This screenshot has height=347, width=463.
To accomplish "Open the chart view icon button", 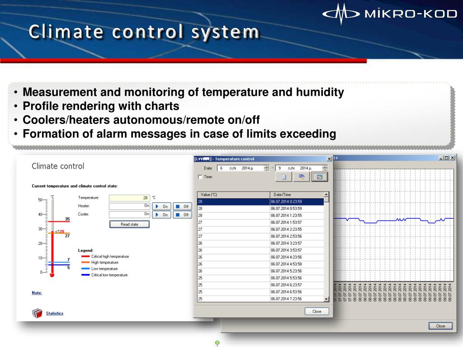I will click(320, 177).
